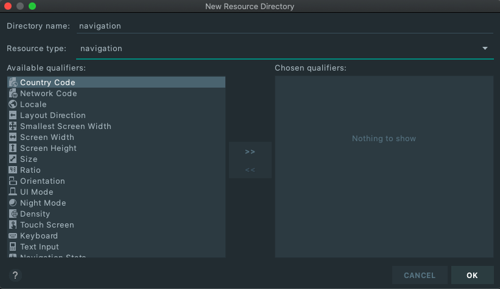500x289 pixels.
Task: Select Size qualifier
Action: coord(116,159)
